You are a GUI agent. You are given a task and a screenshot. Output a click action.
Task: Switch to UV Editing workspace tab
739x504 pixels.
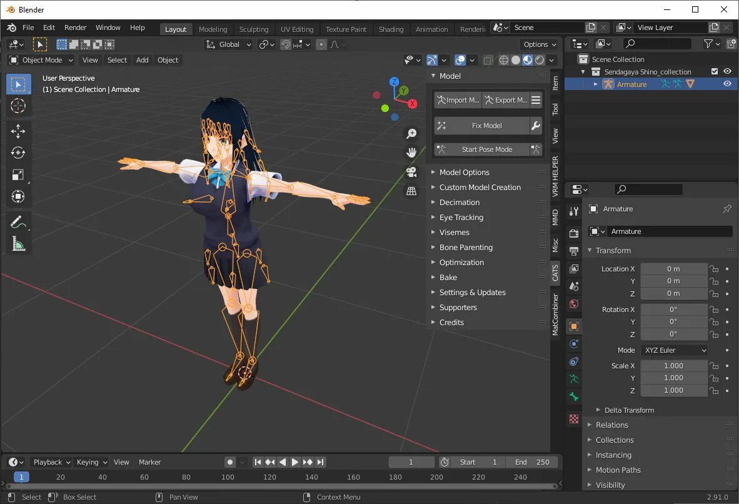tap(297, 29)
